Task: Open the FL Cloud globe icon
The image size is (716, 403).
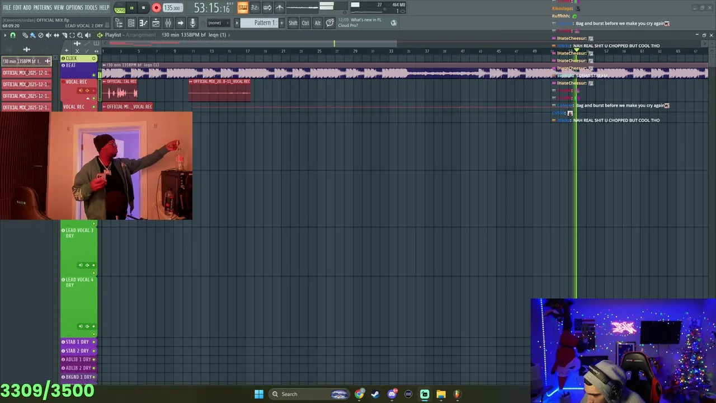Action: point(394,23)
